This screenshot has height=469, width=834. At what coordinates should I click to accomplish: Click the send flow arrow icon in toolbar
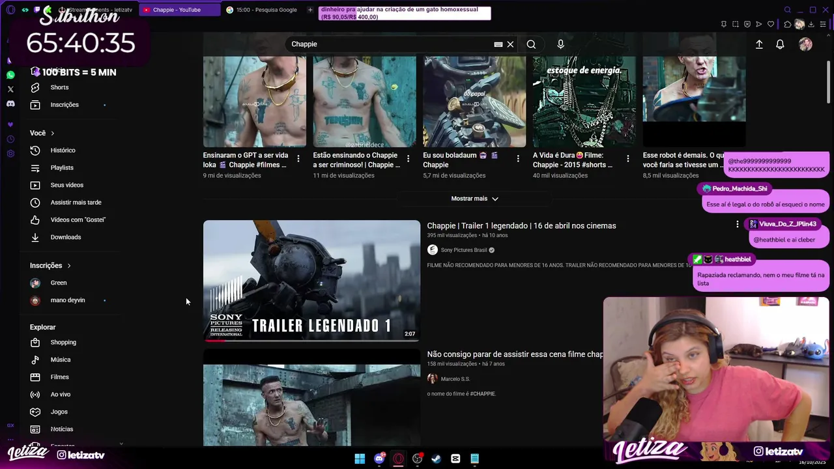759,24
